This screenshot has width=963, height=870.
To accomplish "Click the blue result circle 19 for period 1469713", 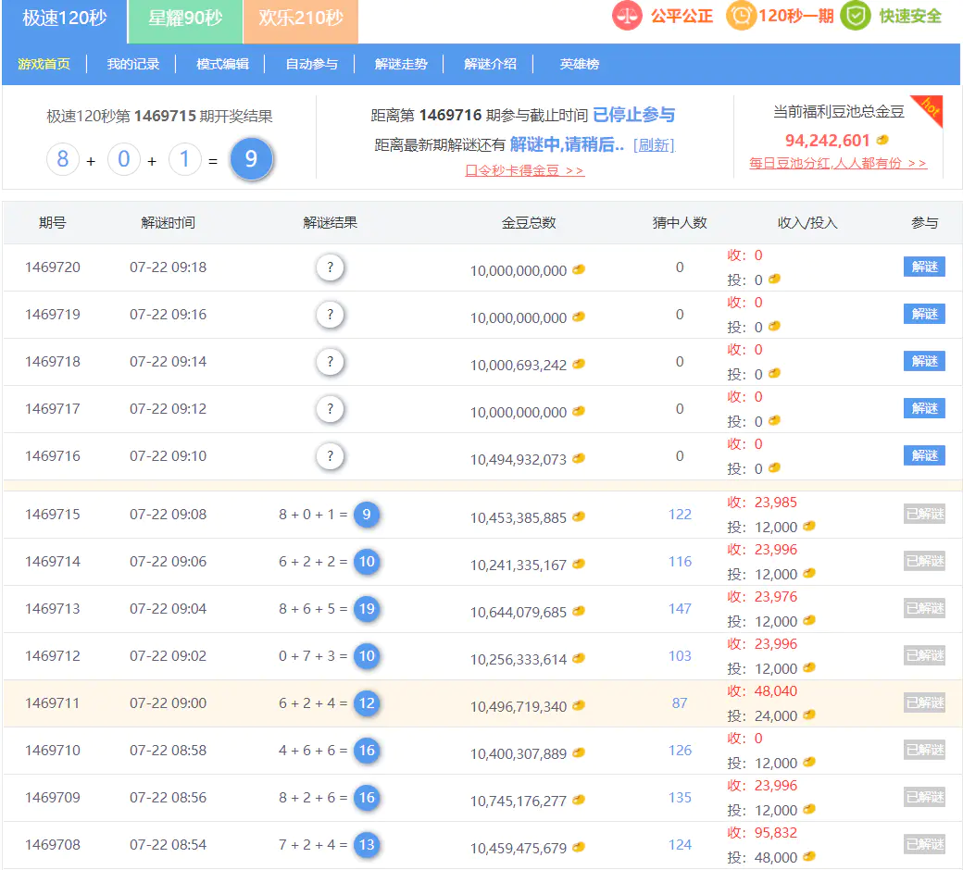I will pos(367,609).
